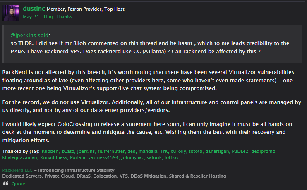The height and width of the screenshot is (190, 307).
Task: Open the quotation mark Quote icon
Action: (6, 183)
